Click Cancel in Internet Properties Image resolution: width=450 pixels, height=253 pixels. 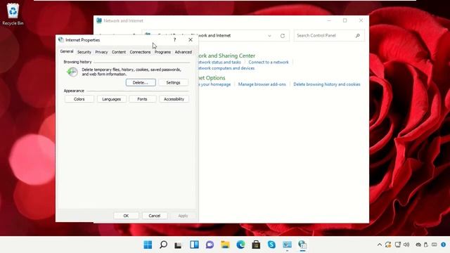[155, 216]
